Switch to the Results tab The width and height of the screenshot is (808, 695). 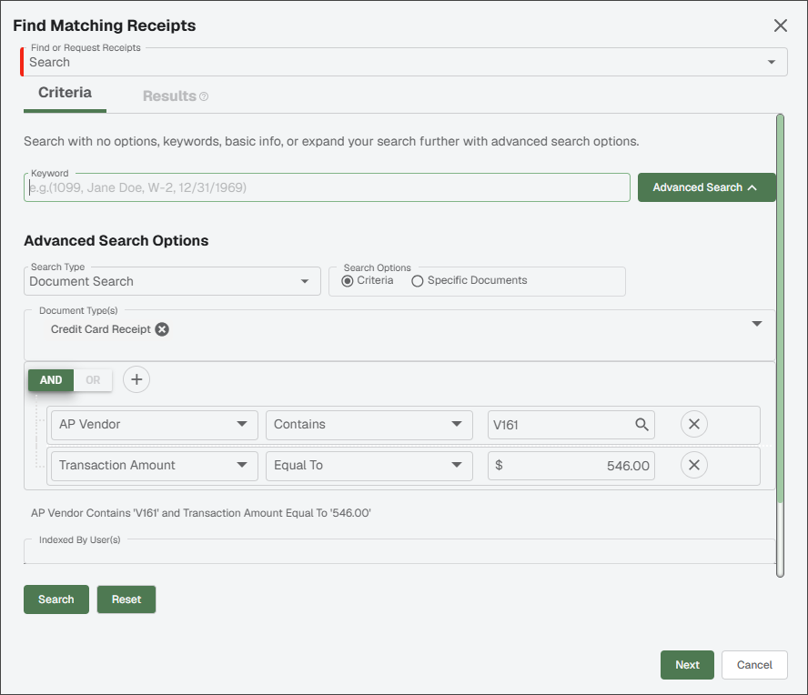(x=169, y=96)
